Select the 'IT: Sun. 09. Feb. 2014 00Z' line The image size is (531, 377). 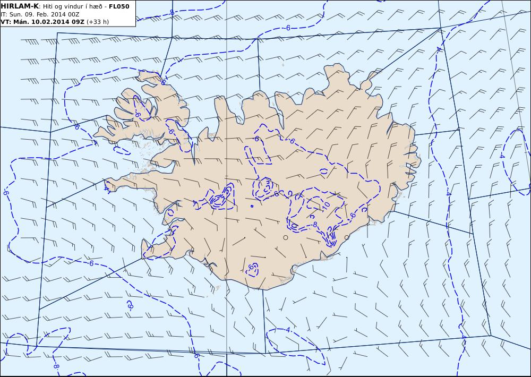(x=40, y=14)
